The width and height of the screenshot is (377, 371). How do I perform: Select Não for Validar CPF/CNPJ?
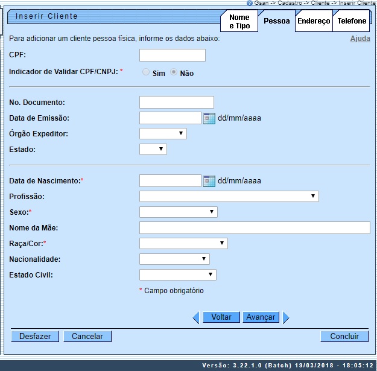[174, 72]
